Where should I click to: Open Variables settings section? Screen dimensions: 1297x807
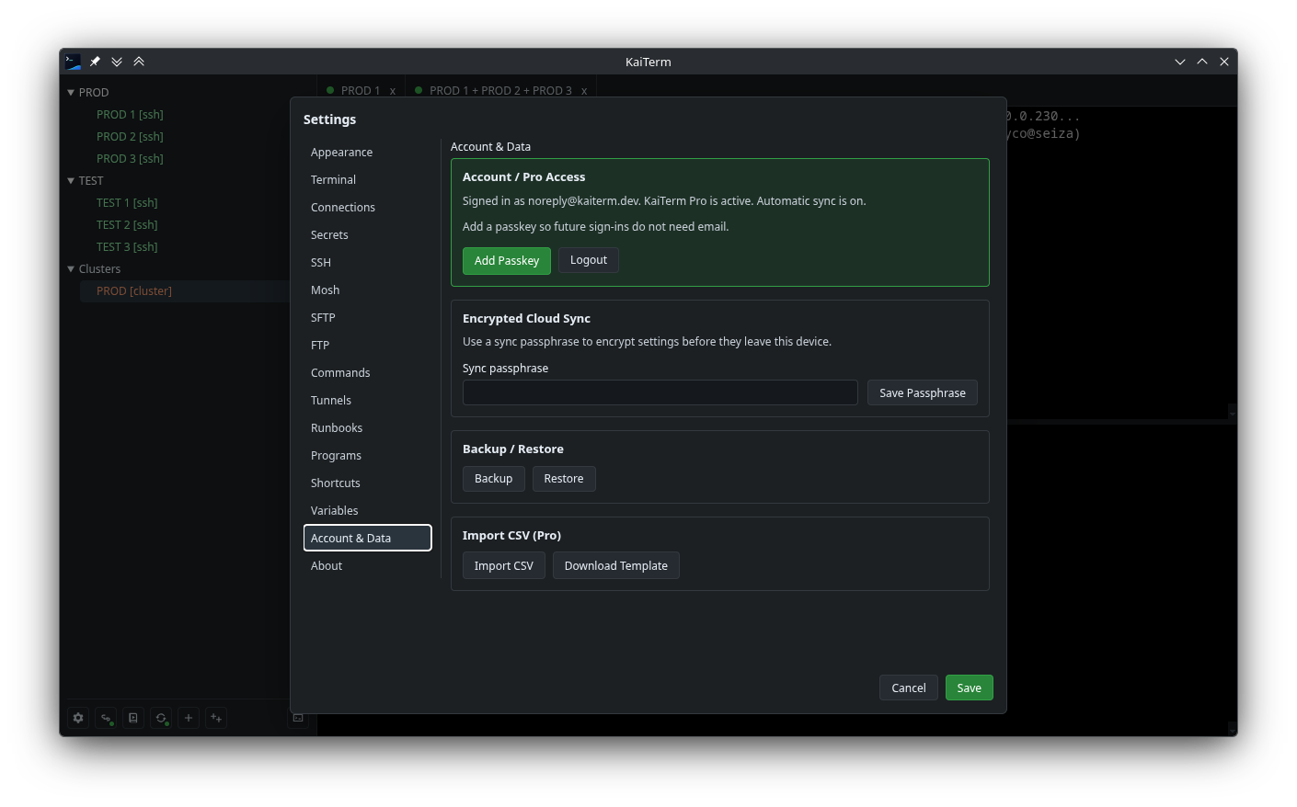click(x=367, y=511)
